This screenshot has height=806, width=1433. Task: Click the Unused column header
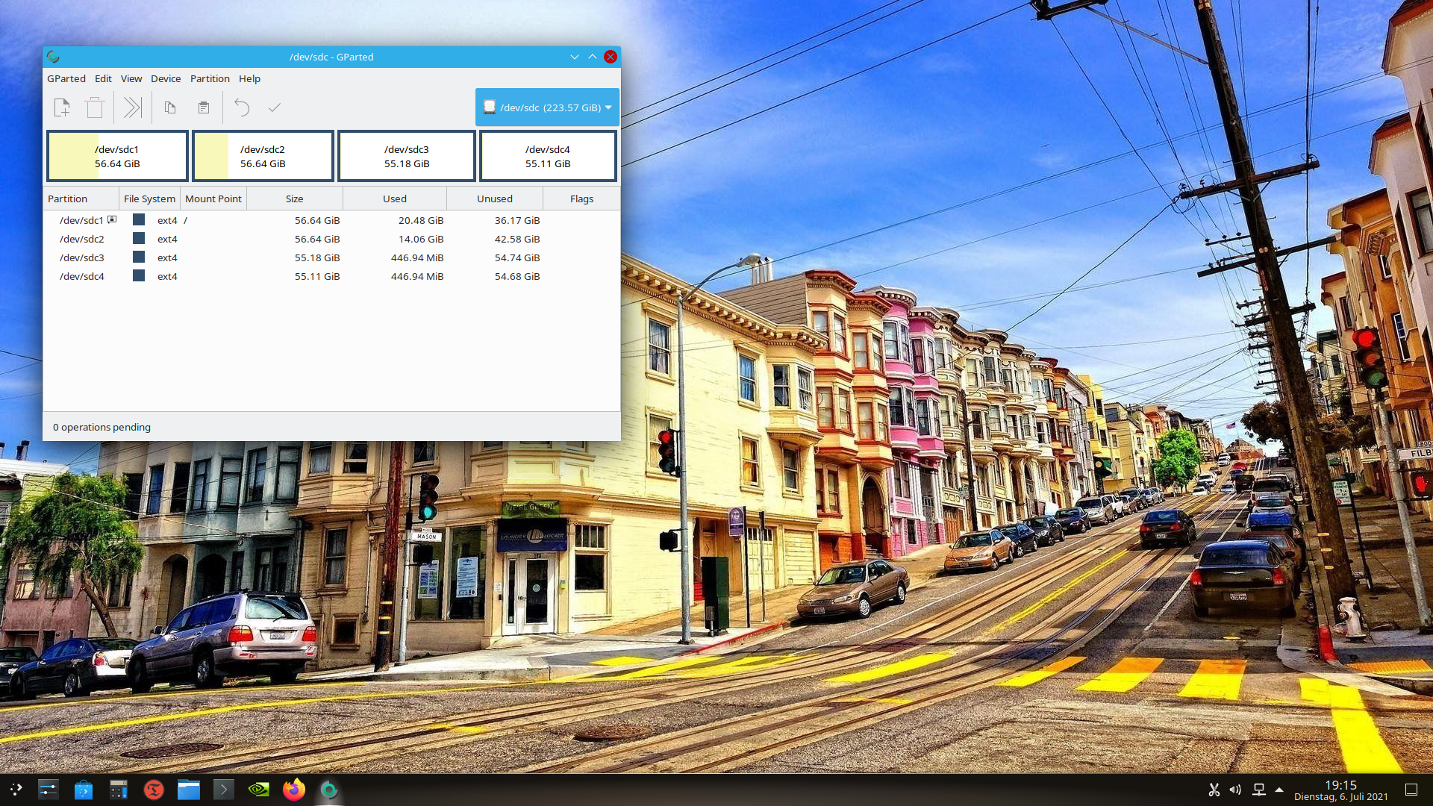(494, 199)
